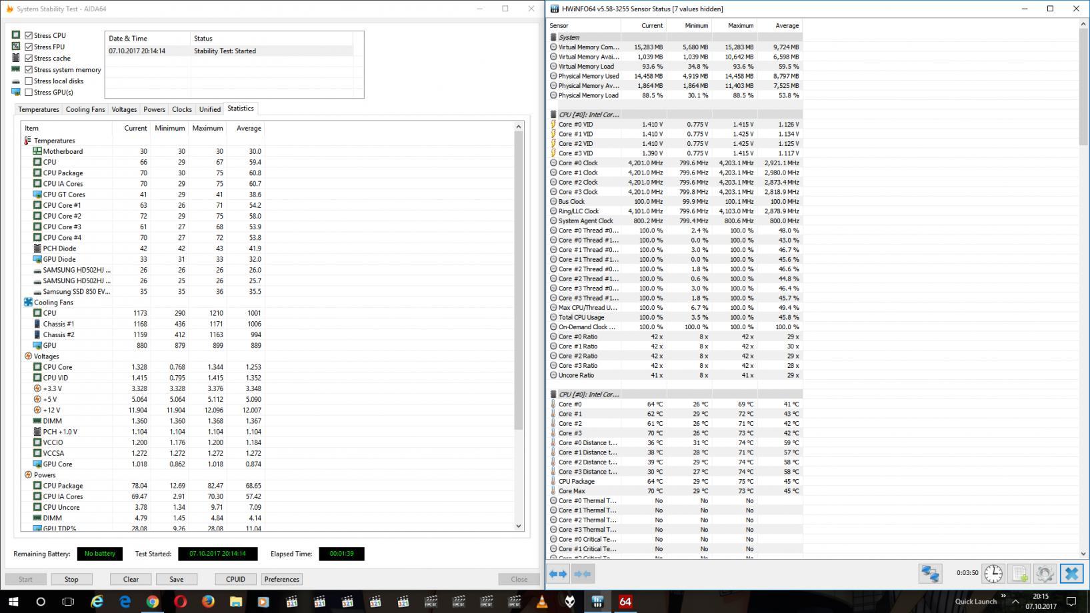Switch to AIDA64 taskbar icon
The width and height of the screenshot is (1090, 613).
click(625, 602)
